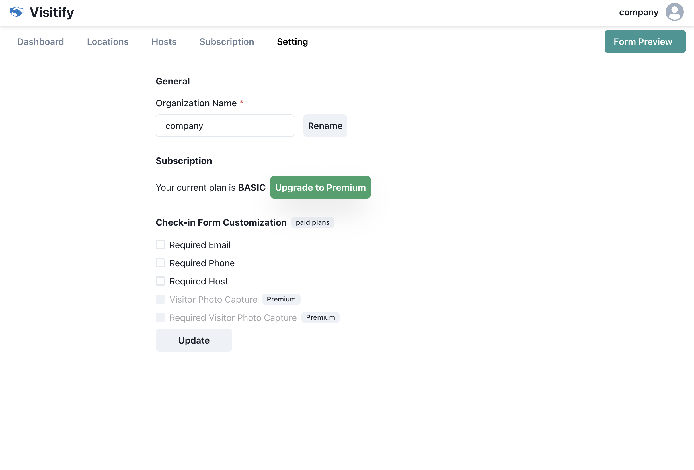Click the Required Phone label text
This screenshot has height=470, width=694.
point(202,263)
